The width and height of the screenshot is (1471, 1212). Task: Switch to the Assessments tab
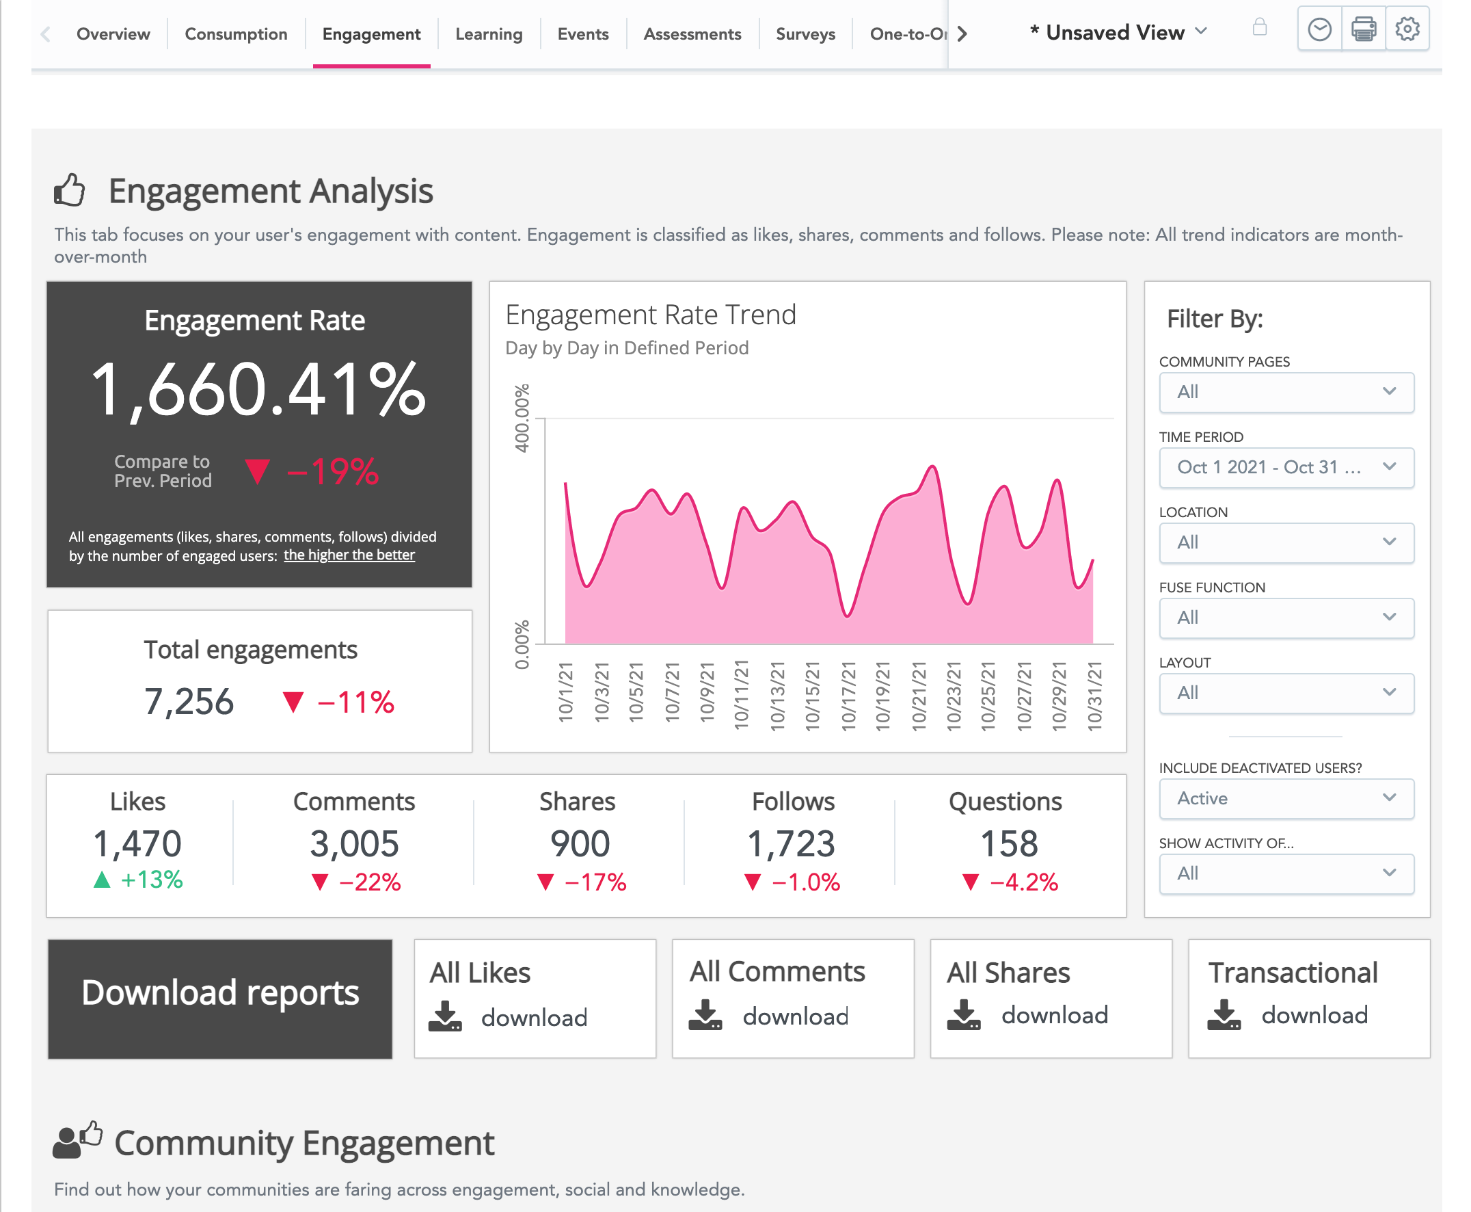692,34
